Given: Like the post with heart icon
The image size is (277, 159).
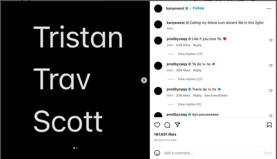Looking at the screenshot, I should [x=157, y=125].
